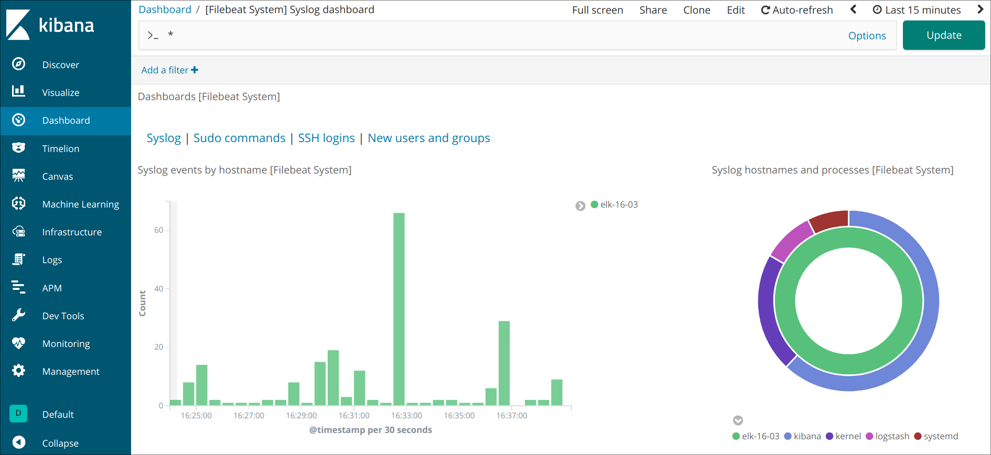Open Canvas via its easel icon
The height and width of the screenshot is (455, 991).
(x=18, y=176)
